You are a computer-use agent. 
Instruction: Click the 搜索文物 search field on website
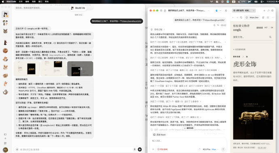[x=253, y=37]
